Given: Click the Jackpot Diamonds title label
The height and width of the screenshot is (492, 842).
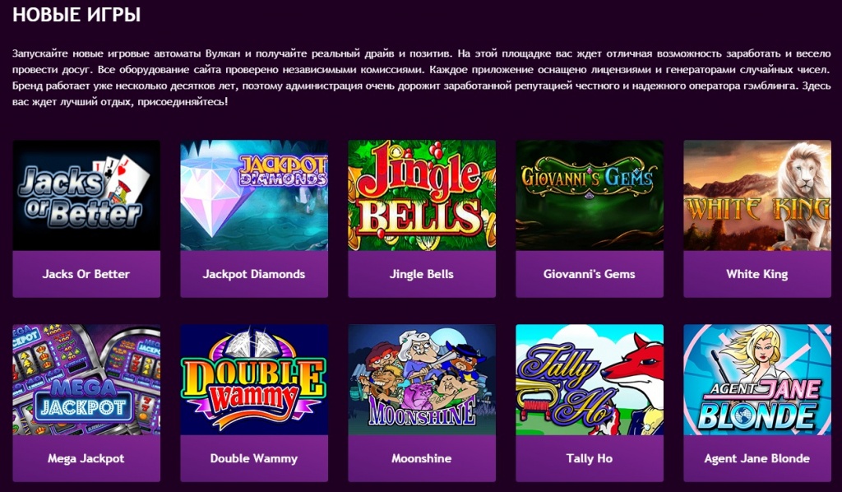Looking at the screenshot, I should 254,274.
